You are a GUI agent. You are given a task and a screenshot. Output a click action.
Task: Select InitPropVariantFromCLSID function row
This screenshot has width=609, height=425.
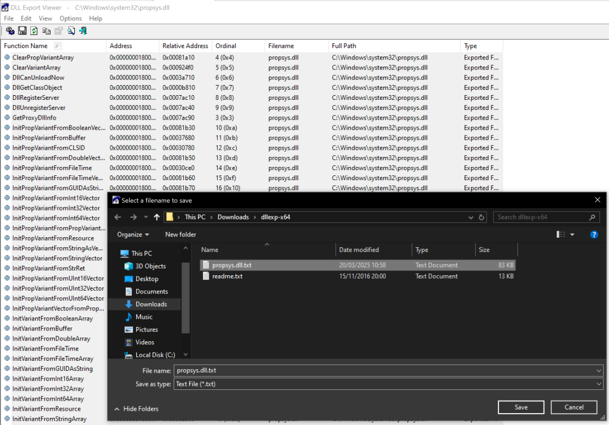click(252, 148)
